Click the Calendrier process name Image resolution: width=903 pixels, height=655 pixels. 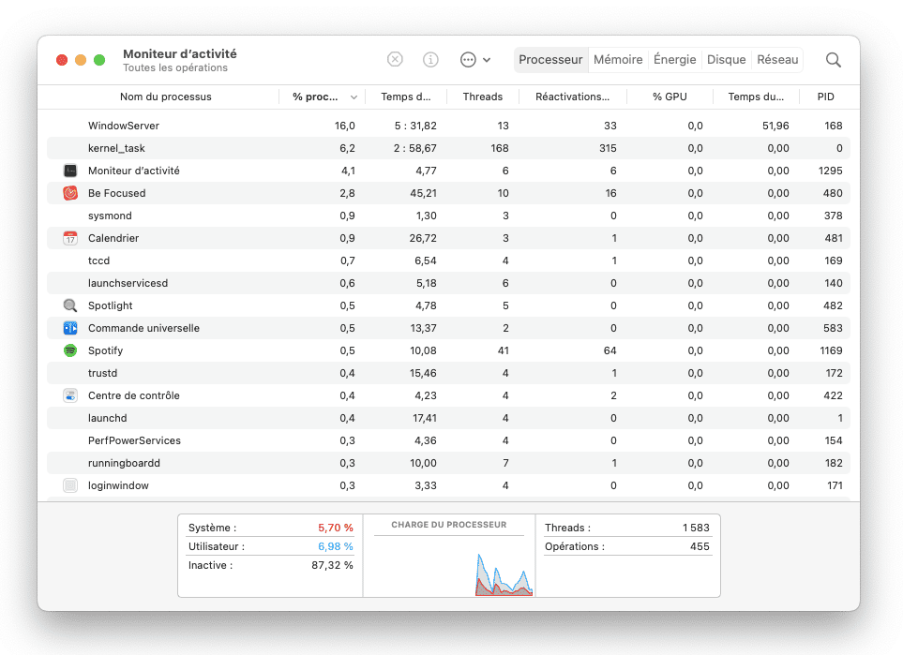[x=113, y=238]
